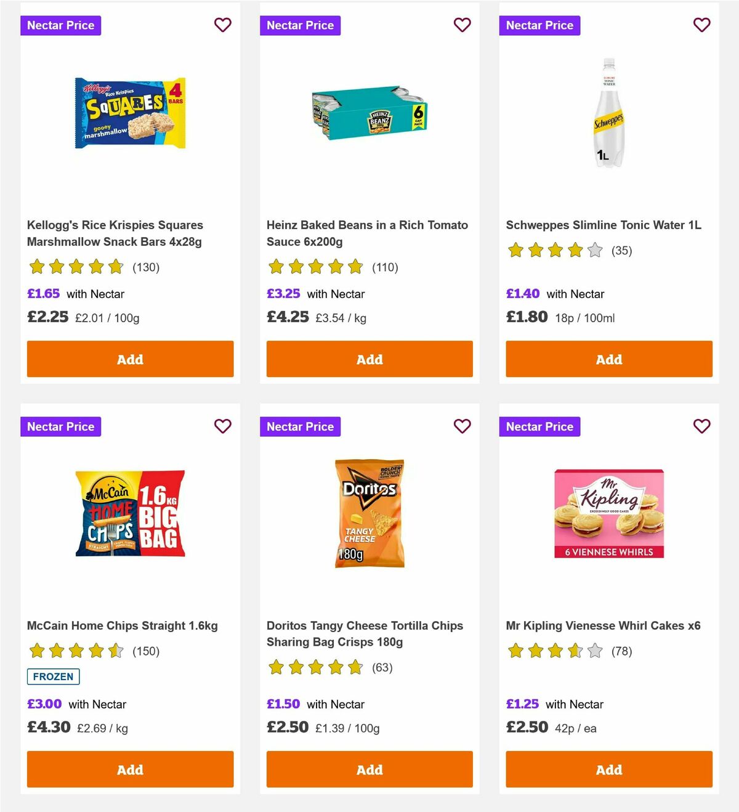Click the star rating on Mr Kipling Viennese Whirls
The height and width of the screenshot is (812, 739).
click(x=553, y=651)
